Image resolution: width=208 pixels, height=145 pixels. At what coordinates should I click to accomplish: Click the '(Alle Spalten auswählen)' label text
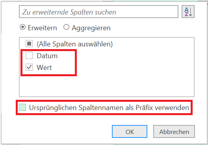point(75,44)
